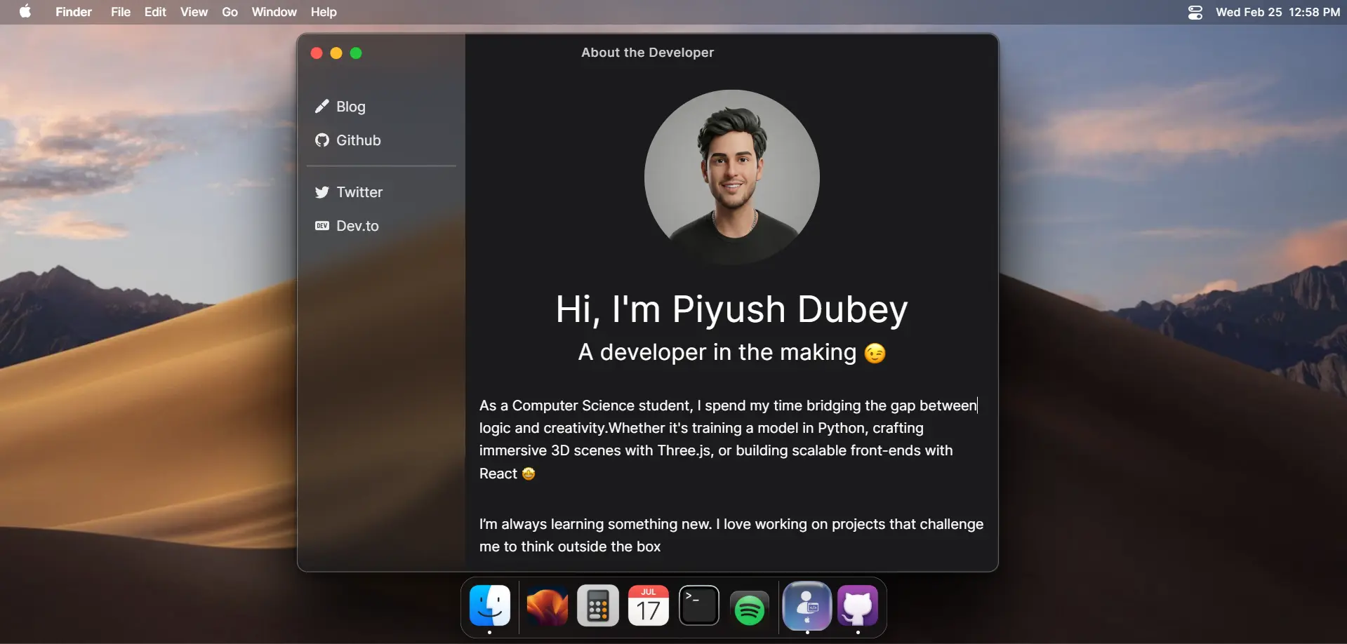This screenshot has width=1347, height=644.
Task: Select the Blog pencil icon in the sidebar
Action: pyautogui.click(x=322, y=107)
